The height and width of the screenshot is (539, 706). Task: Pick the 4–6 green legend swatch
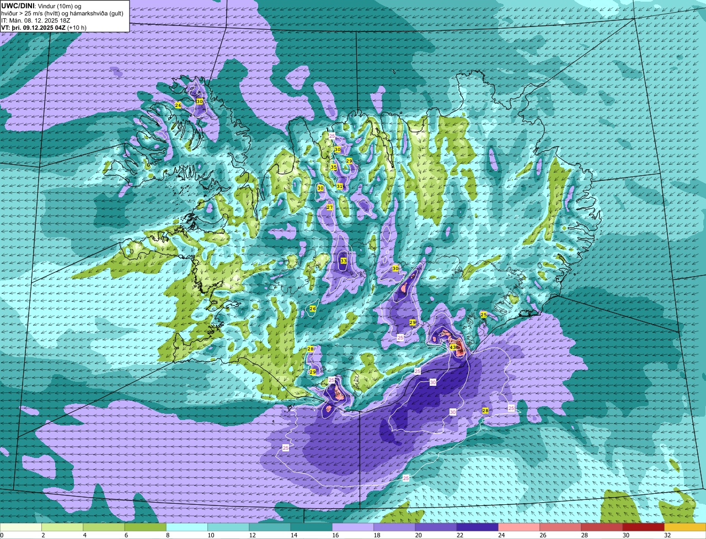(x=104, y=527)
